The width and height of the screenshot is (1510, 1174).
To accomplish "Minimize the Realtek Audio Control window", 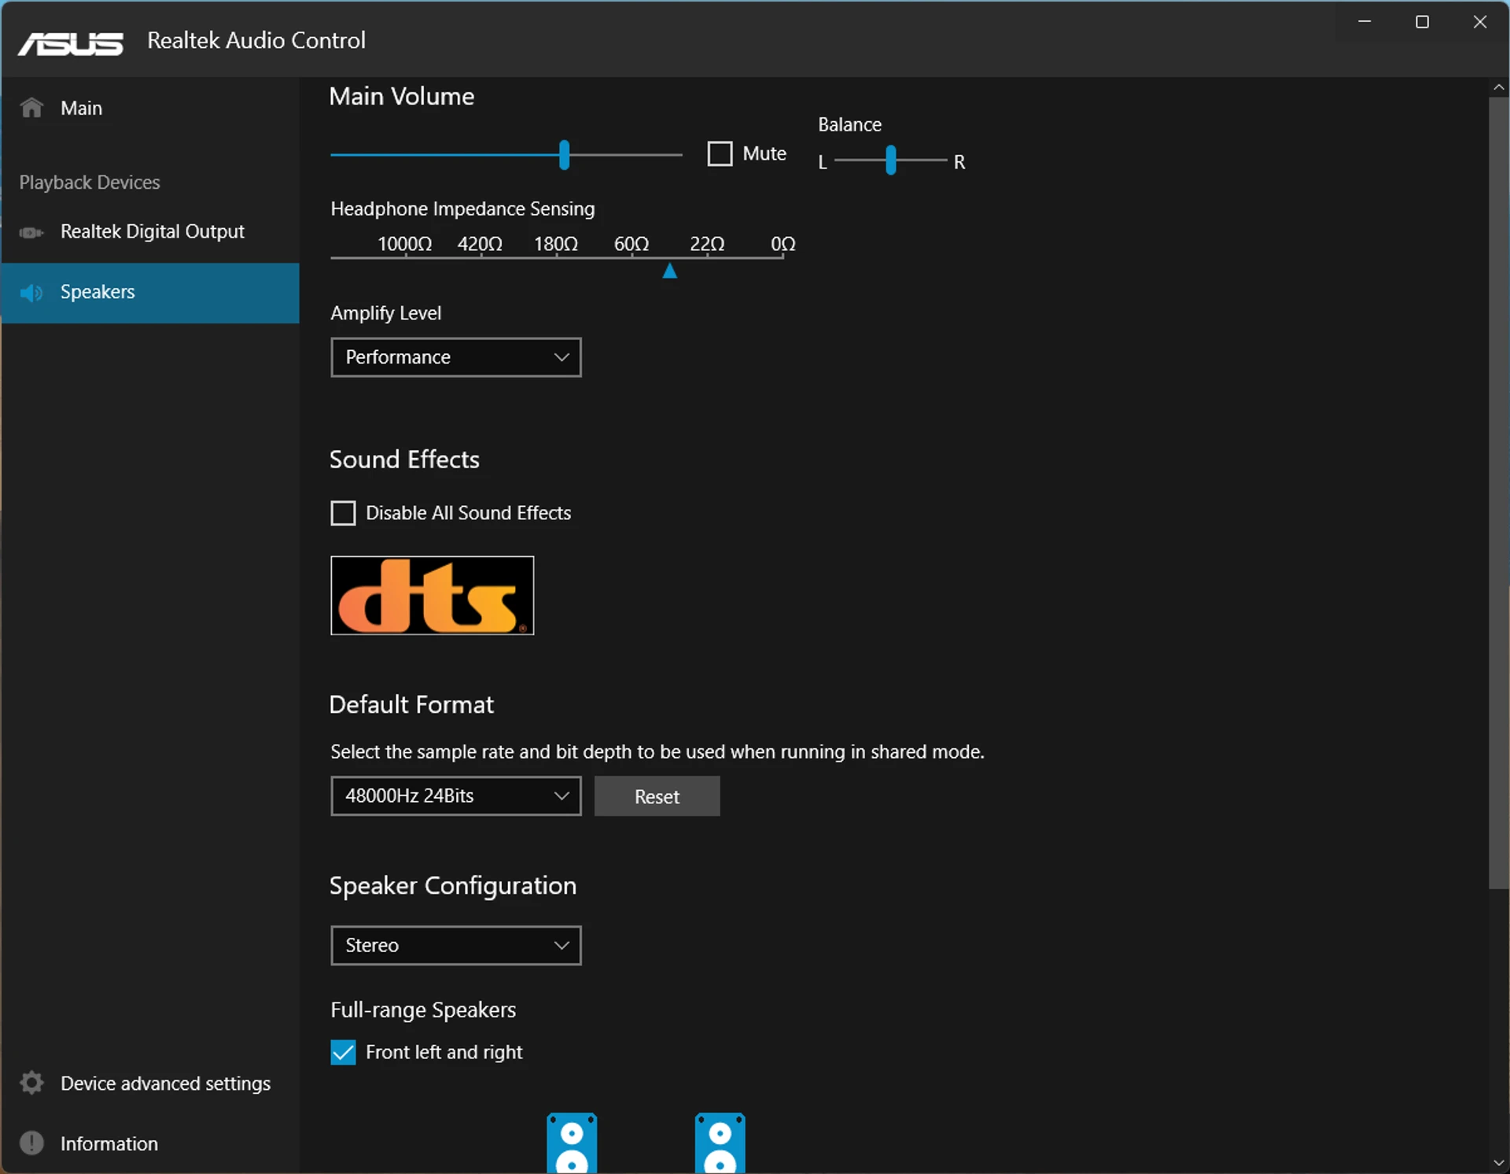I will pos(1365,22).
